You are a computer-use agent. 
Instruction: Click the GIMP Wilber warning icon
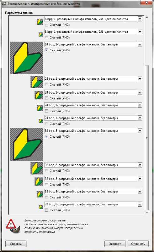pyautogui.click(x=13, y=226)
